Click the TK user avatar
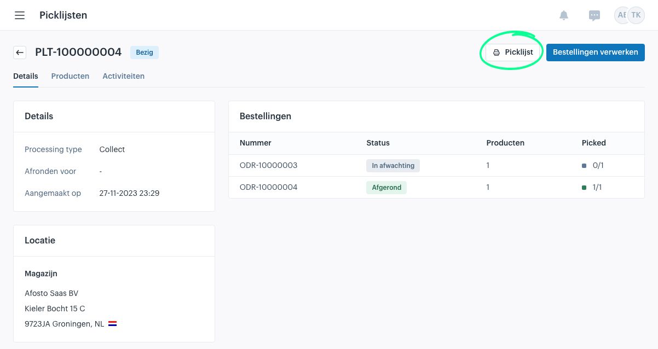658x349 pixels. coord(636,15)
